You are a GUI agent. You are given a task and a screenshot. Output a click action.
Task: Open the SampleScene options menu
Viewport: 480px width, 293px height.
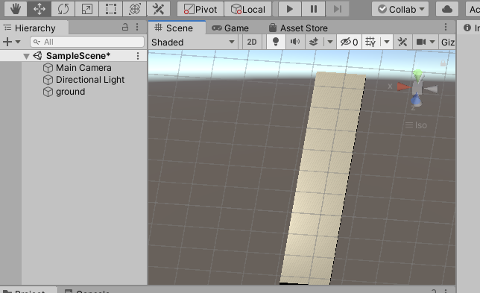(x=138, y=56)
